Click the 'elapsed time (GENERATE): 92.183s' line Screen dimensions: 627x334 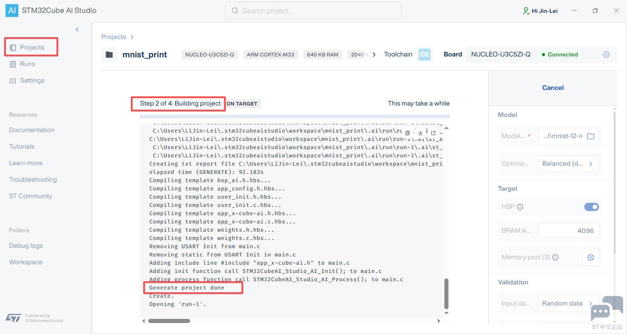click(x=207, y=172)
